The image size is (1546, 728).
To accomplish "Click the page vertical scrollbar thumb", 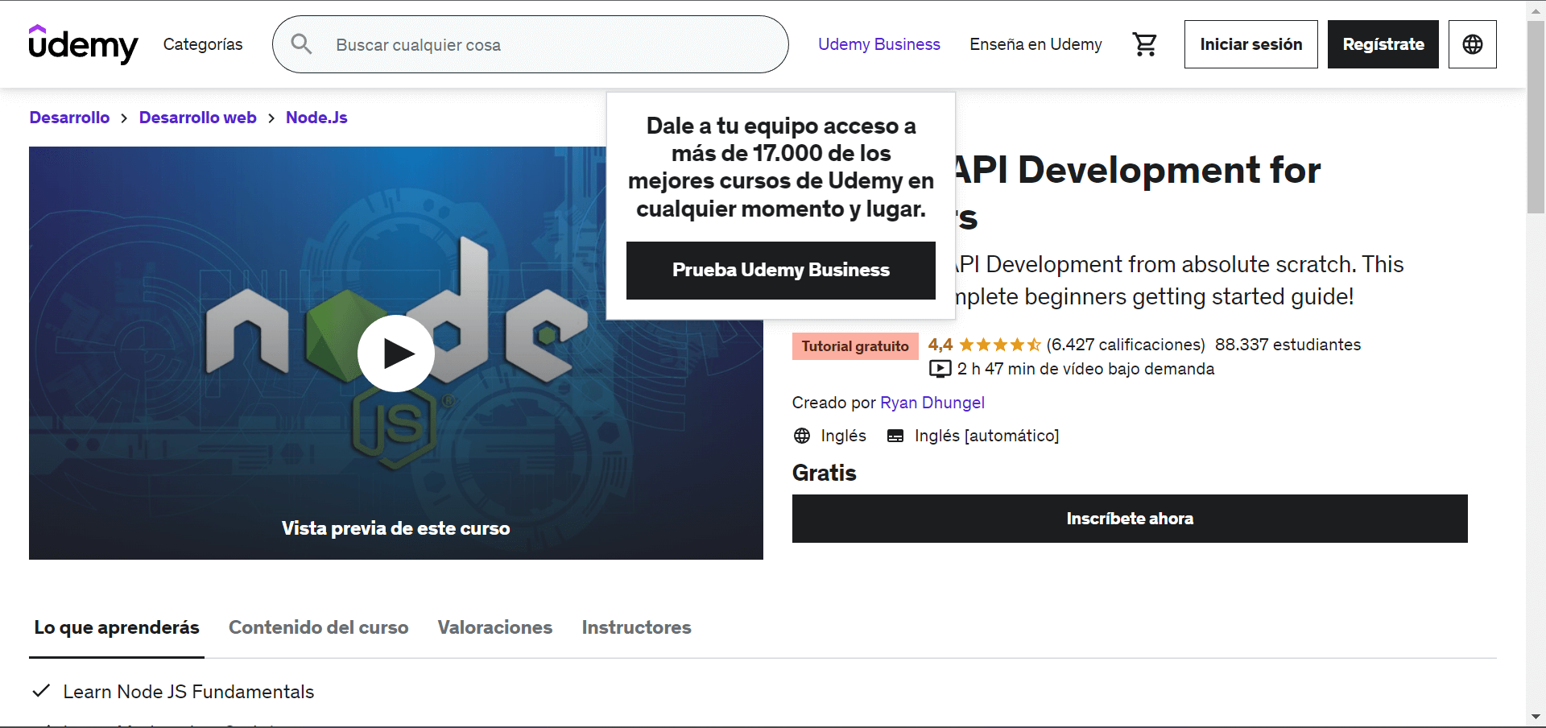I will [x=1536, y=117].
